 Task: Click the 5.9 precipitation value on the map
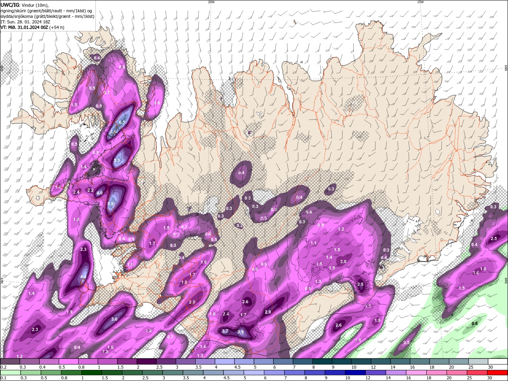tap(110, 204)
